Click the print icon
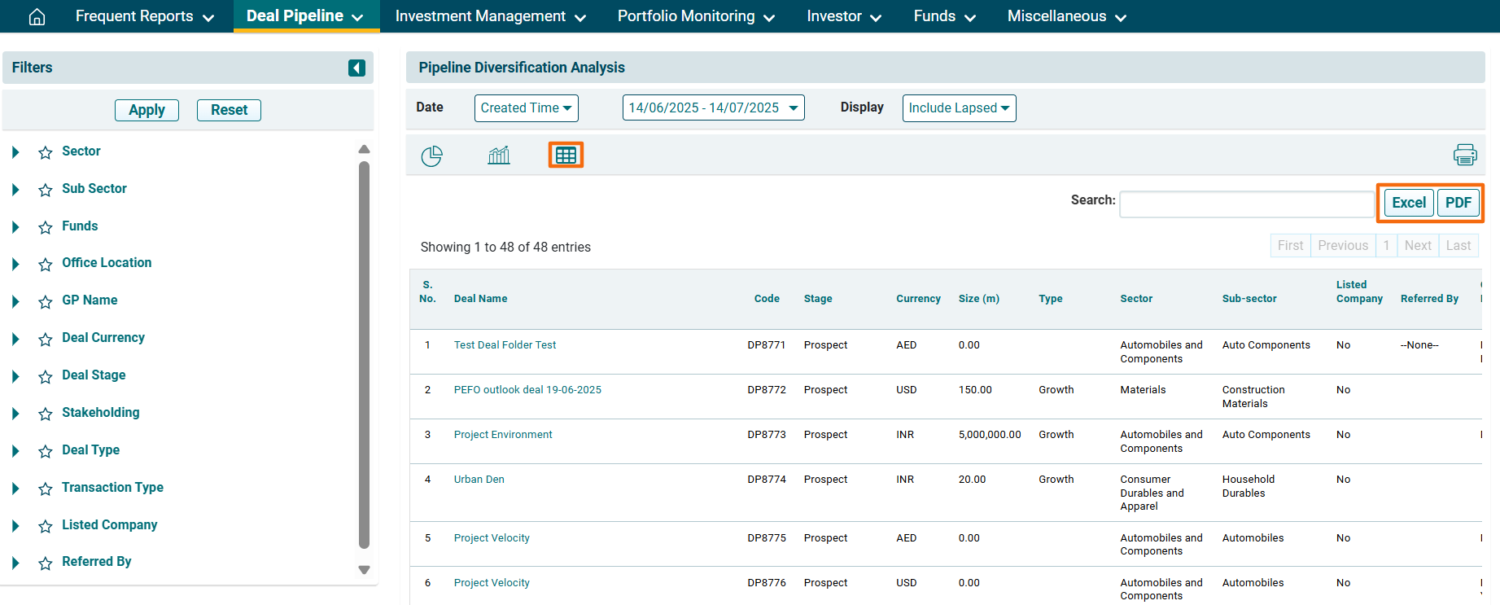 click(1464, 155)
